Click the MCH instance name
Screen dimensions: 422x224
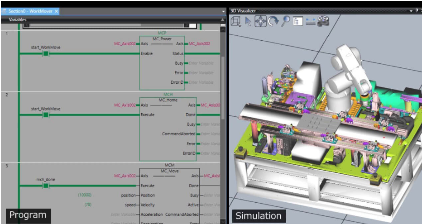pos(168,95)
